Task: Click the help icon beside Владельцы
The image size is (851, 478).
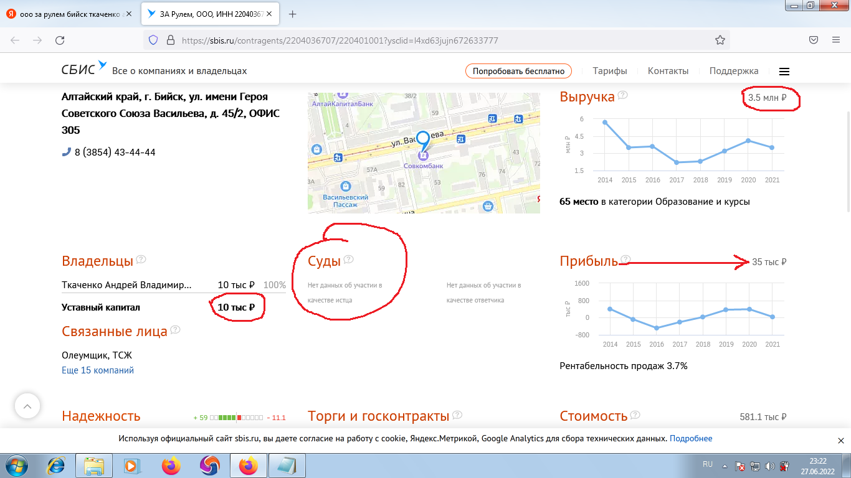Action: click(141, 260)
